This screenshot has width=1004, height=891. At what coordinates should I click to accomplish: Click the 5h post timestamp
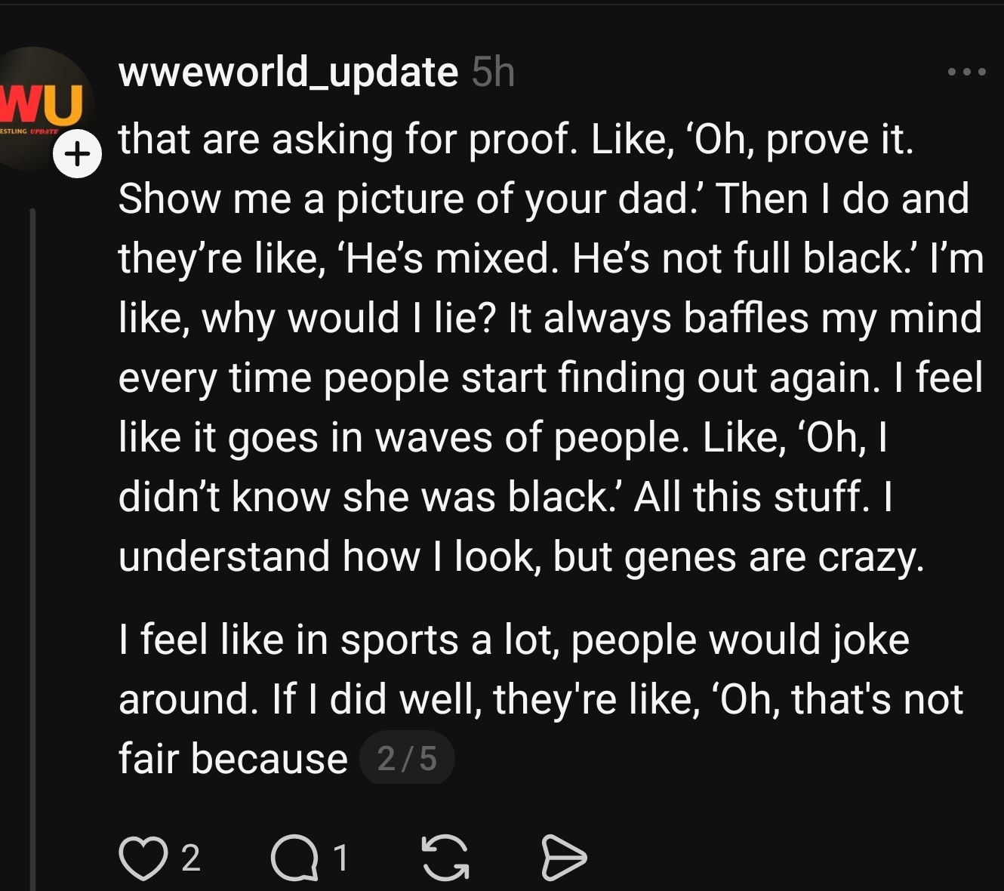point(493,72)
